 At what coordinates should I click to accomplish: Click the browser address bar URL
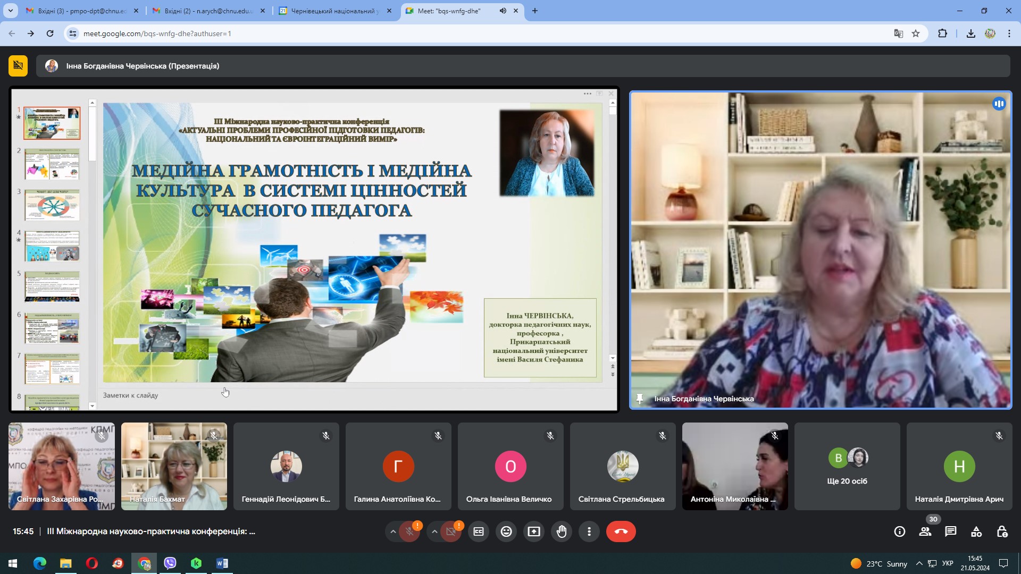click(157, 33)
